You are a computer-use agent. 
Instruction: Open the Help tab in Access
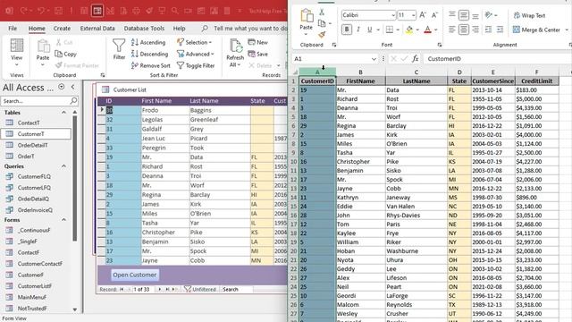tap(179, 28)
